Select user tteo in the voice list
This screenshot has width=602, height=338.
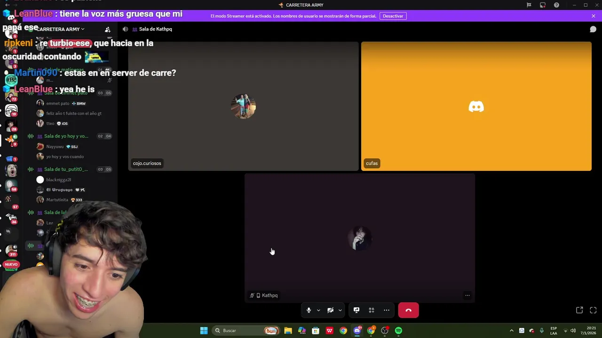52,123
